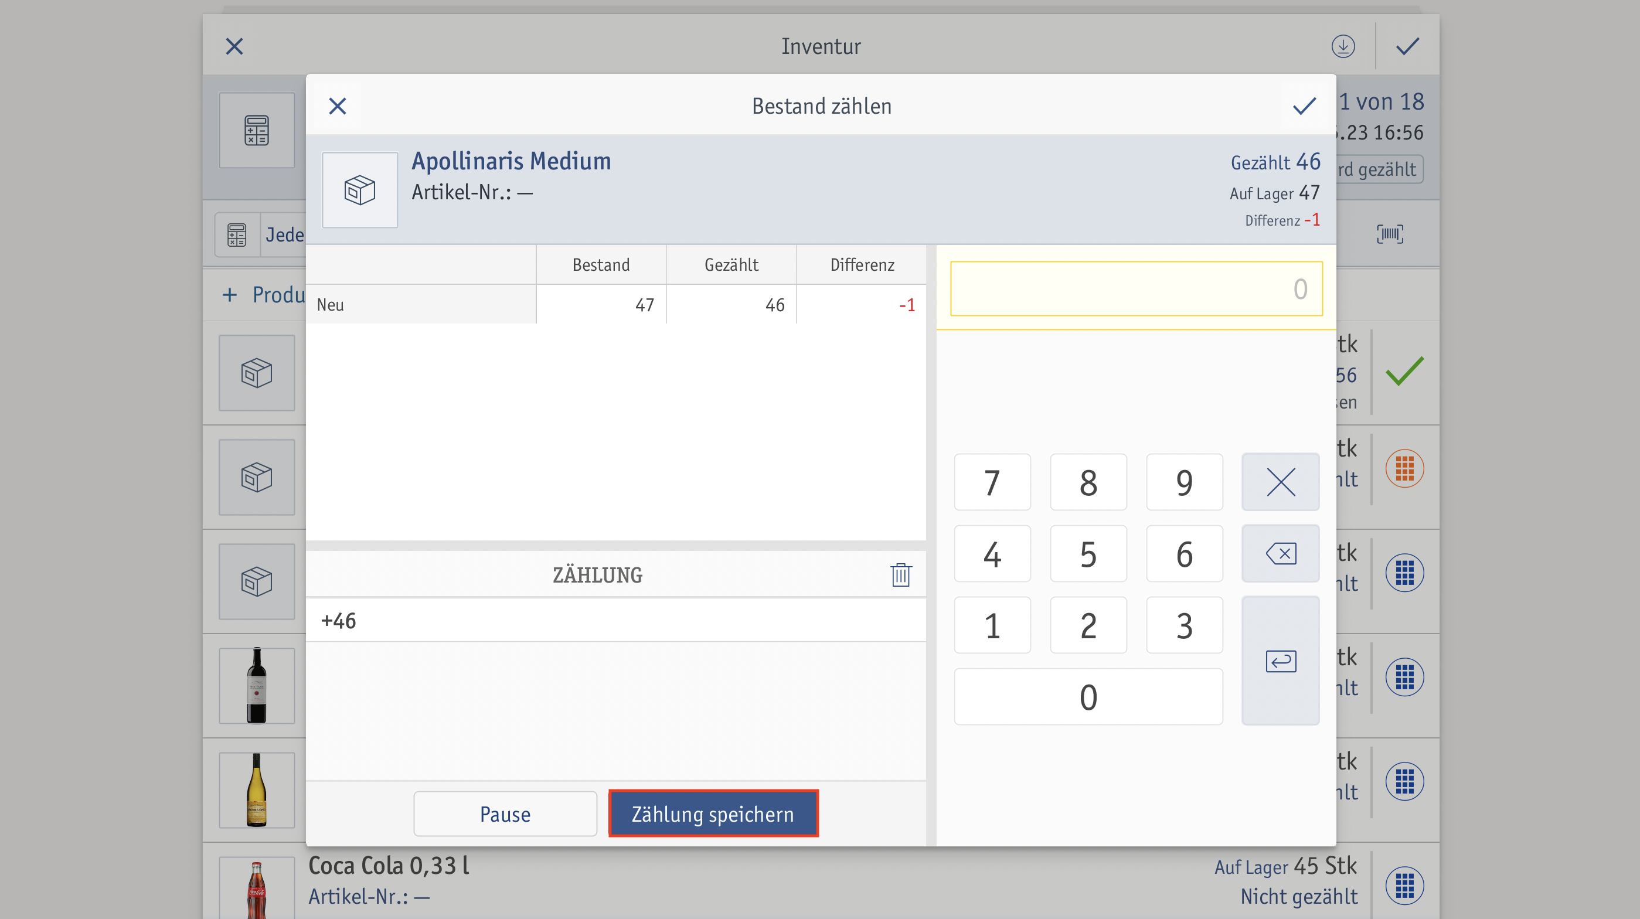Viewport: 1640px width, 919px height.
Task: Click the Bestand value 47 cell
Action: click(x=601, y=305)
